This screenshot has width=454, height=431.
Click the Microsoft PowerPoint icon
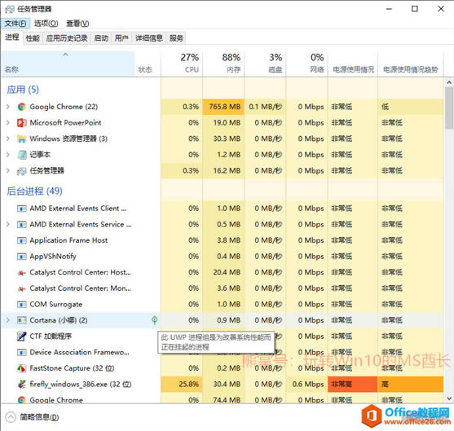click(x=22, y=123)
